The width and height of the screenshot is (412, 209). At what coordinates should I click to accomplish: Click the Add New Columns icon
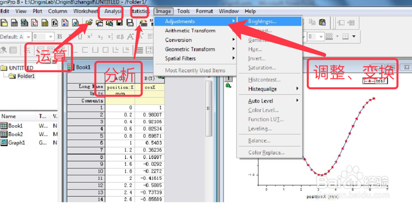coord(351,23)
